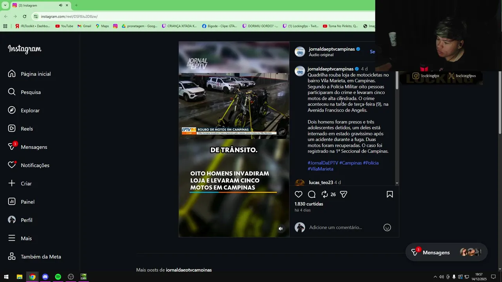Click Chrome back button
Screen dimensions: 502x282
[x=5, y=16]
